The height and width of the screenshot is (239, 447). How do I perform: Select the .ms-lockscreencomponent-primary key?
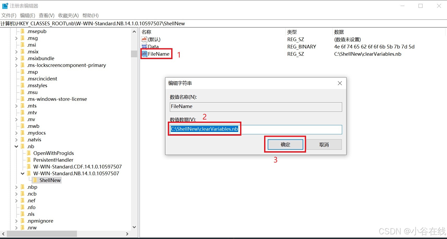67,65
